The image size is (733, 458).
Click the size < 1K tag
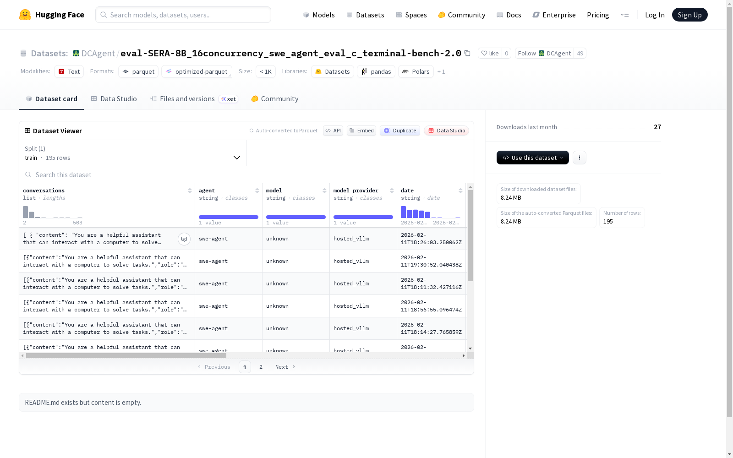tap(266, 71)
